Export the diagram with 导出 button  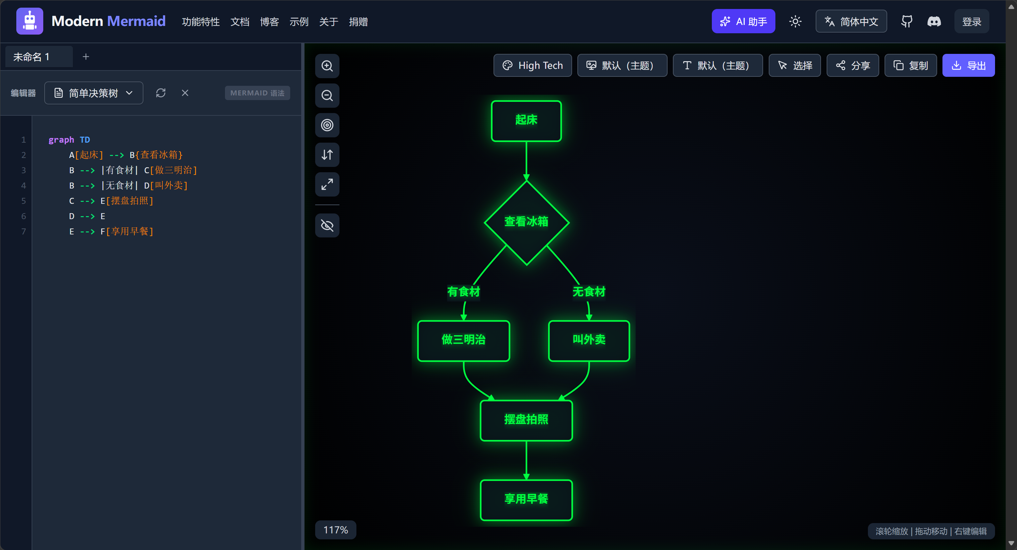tap(968, 66)
